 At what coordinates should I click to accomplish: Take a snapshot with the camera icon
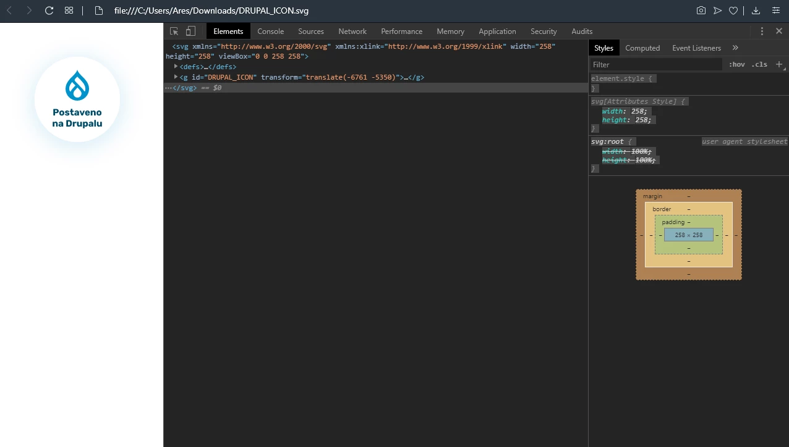coord(701,10)
